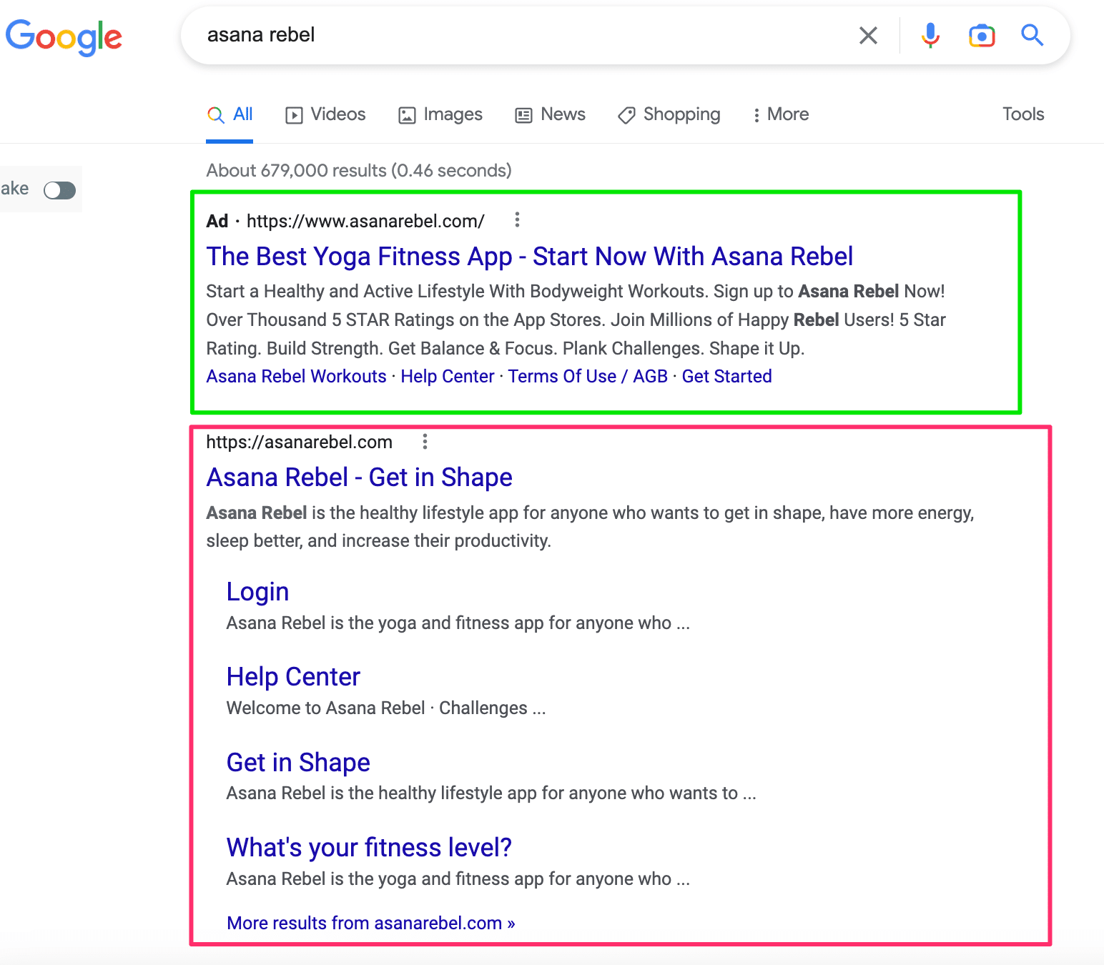The height and width of the screenshot is (965, 1104).
Task: Clear the search query with the X icon
Action: coord(869,35)
